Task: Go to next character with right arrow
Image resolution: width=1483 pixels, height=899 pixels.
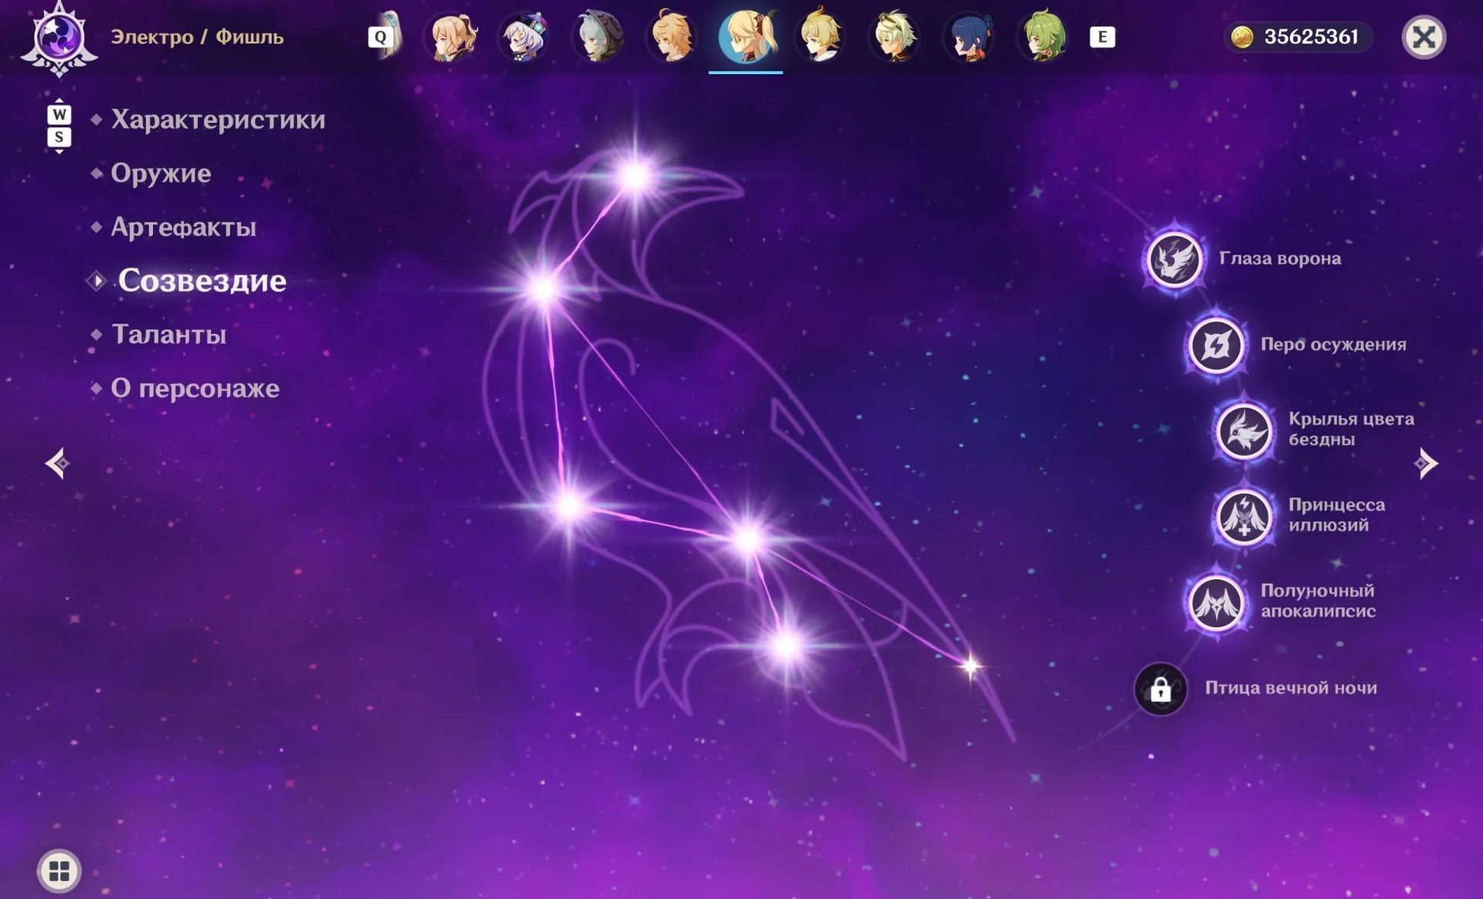Action: pyautogui.click(x=1425, y=463)
